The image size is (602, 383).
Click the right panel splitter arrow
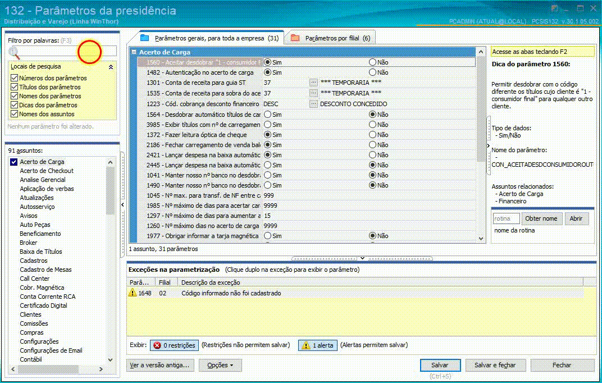(x=489, y=145)
